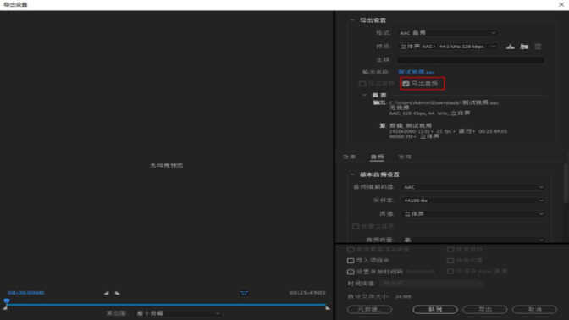Click the save preset icon

(x=511, y=47)
